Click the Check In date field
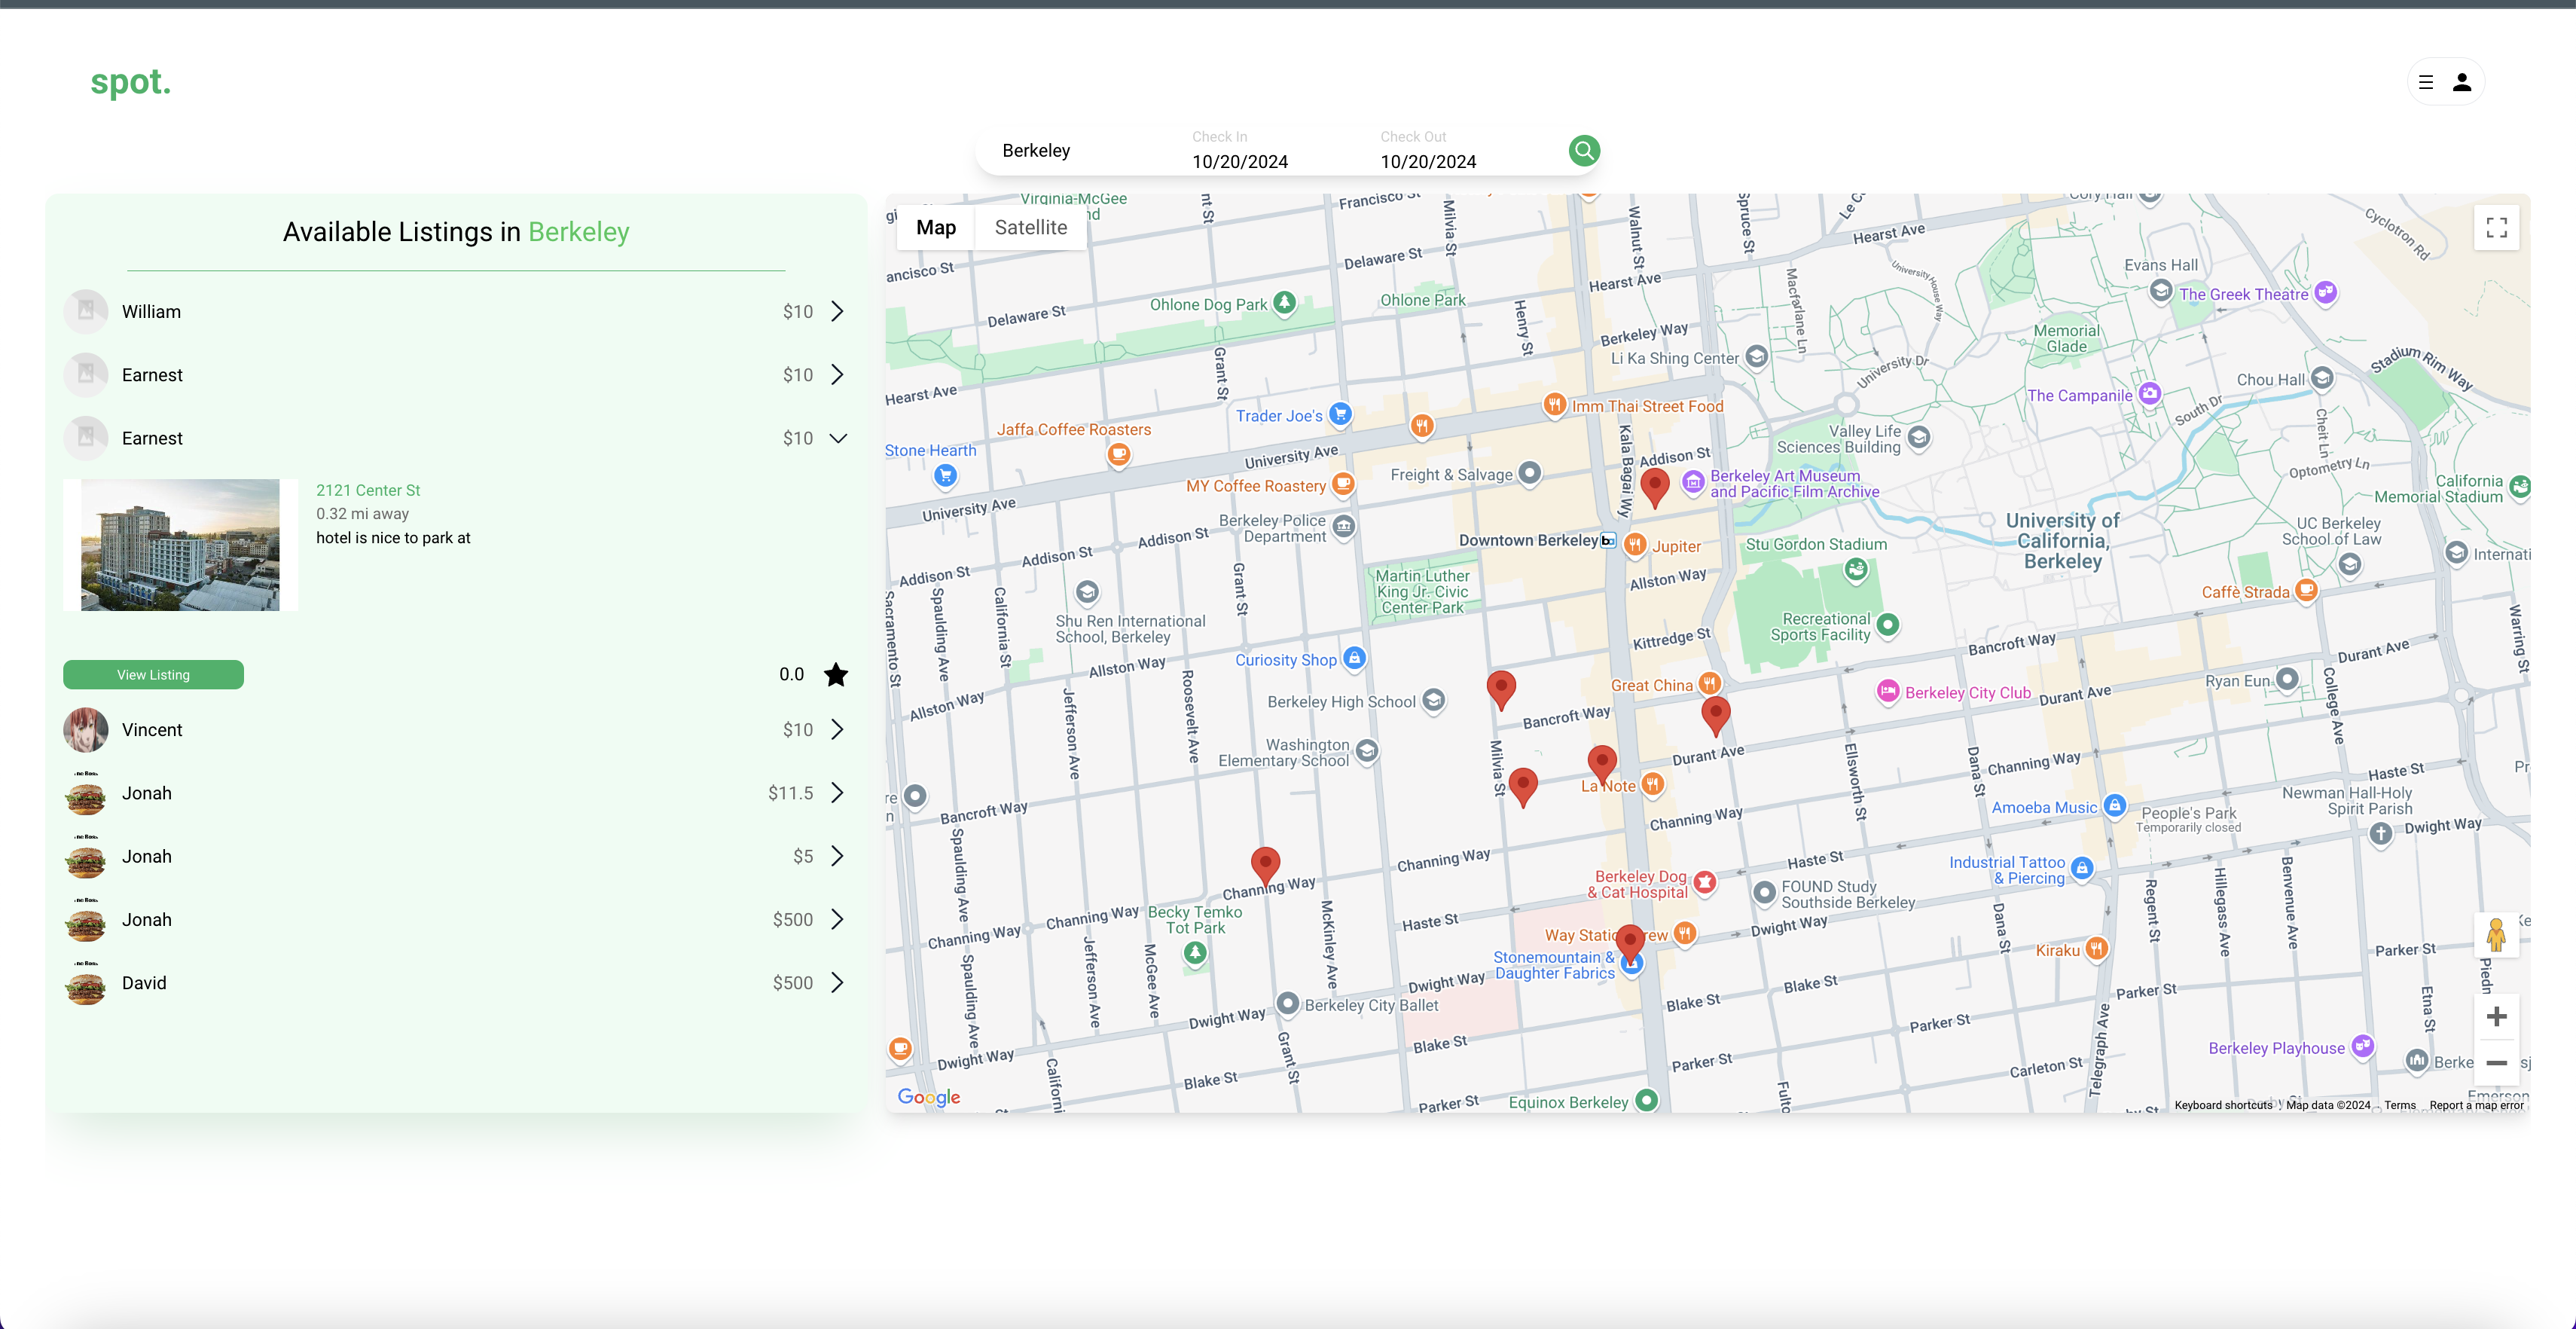This screenshot has width=2576, height=1329. (x=1239, y=160)
